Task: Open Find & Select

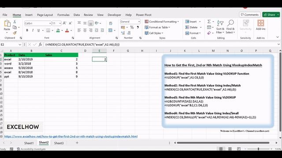Action: (x=230, y=27)
